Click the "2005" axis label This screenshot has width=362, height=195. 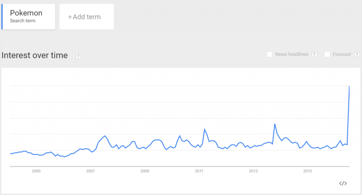(x=36, y=171)
